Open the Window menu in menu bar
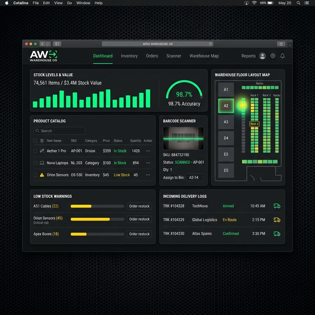This screenshot has height=315, width=315. (83, 3)
